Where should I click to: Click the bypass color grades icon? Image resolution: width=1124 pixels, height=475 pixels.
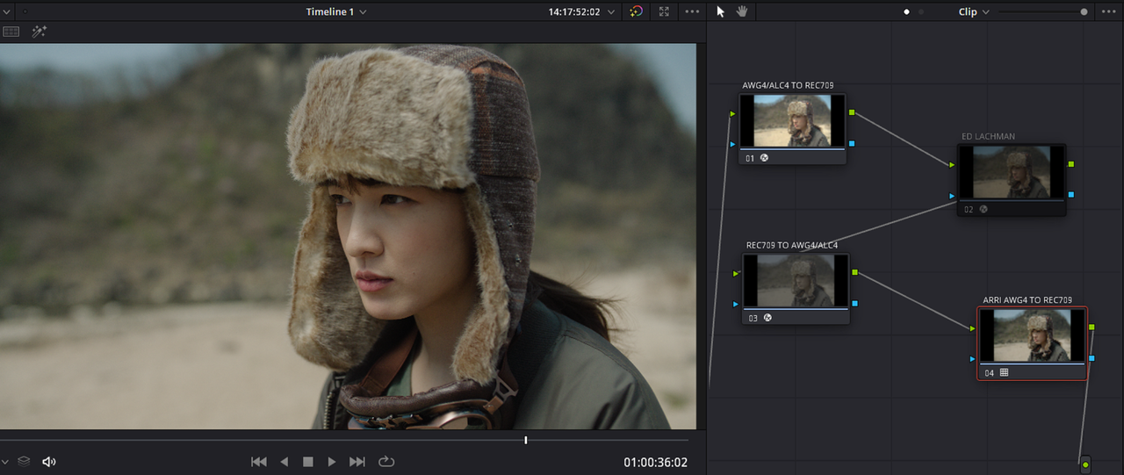coord(637,11)
